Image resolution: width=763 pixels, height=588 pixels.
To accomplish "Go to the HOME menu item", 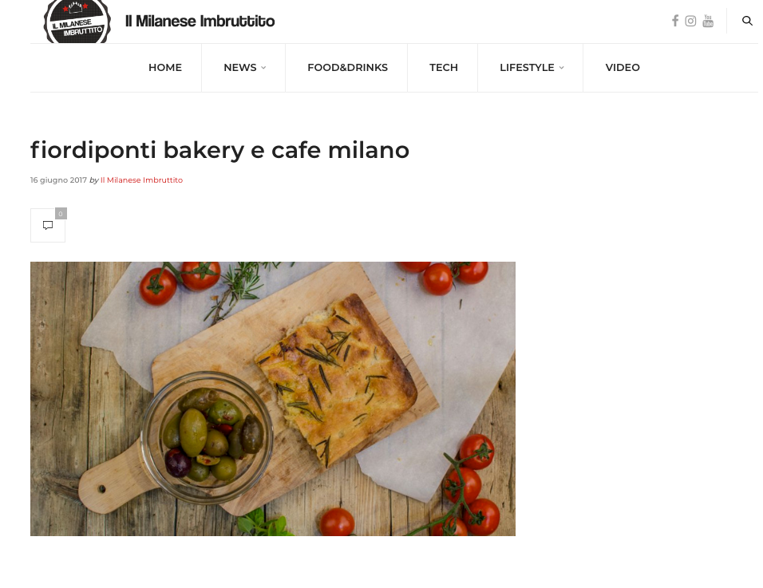I will pos(165,68).
